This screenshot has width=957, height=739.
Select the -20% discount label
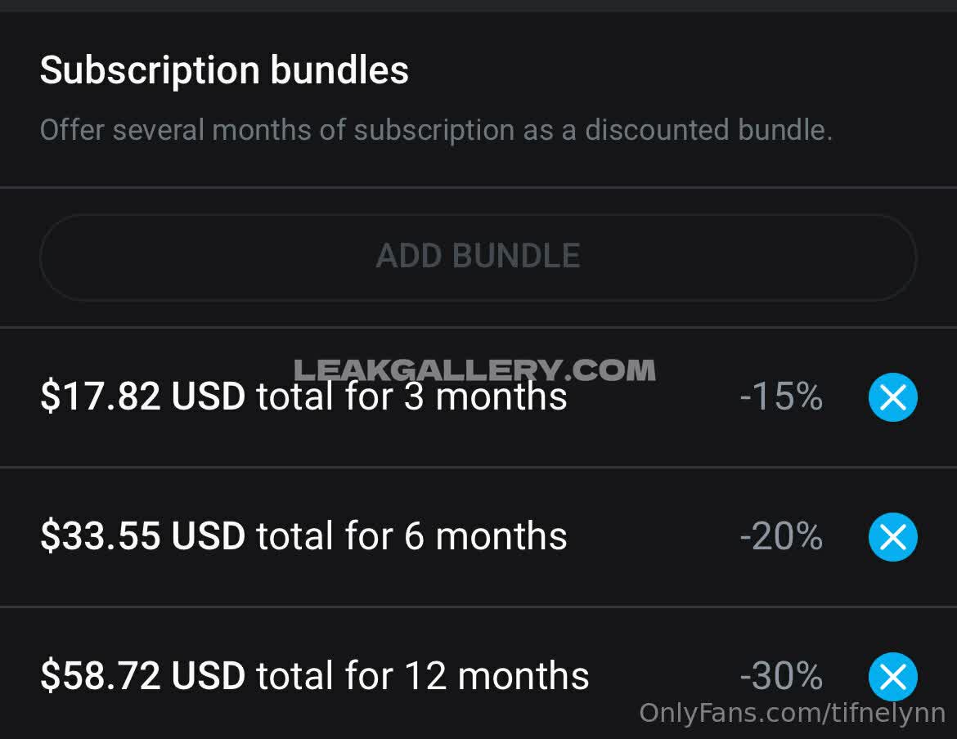pyautogui.click(x=781, y=537)
